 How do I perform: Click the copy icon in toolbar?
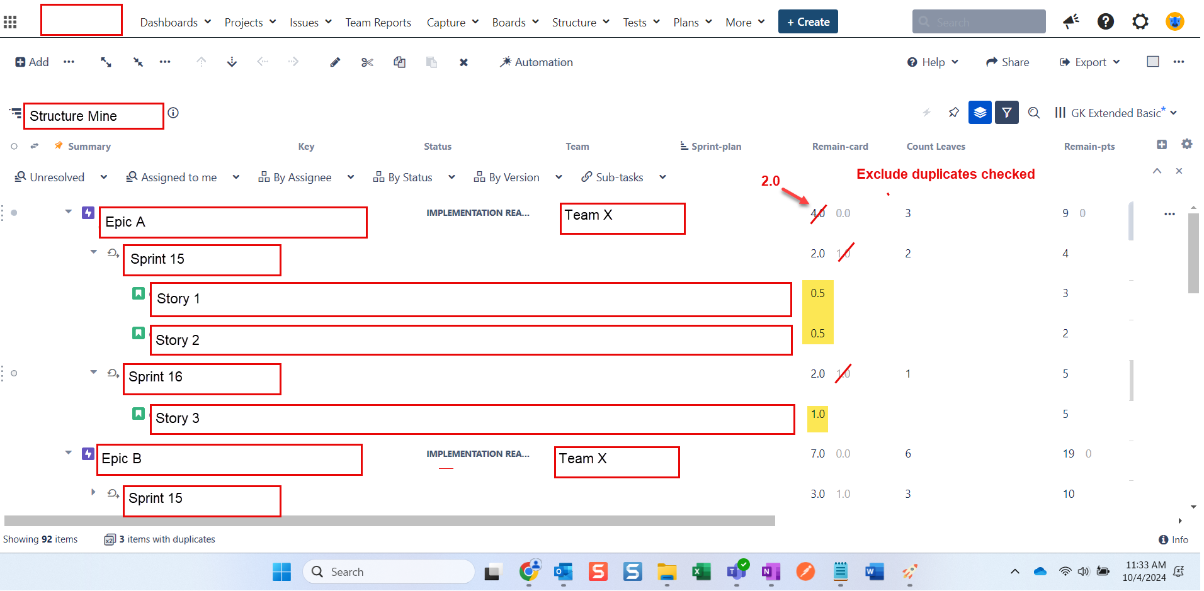(x=399, y=62)
